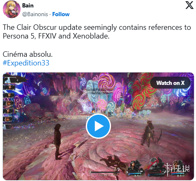Open the X logo link

coord(189,5)
